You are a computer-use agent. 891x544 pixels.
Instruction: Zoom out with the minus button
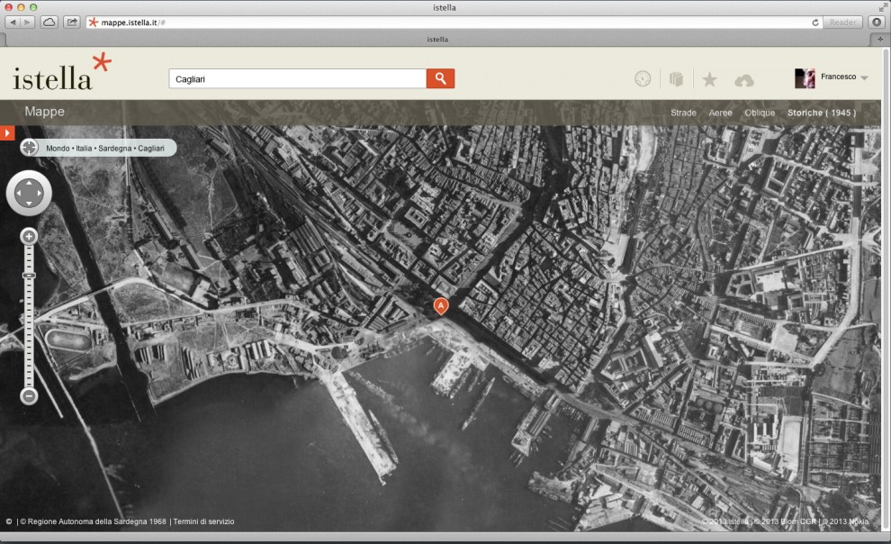click(x=29, y=395)
